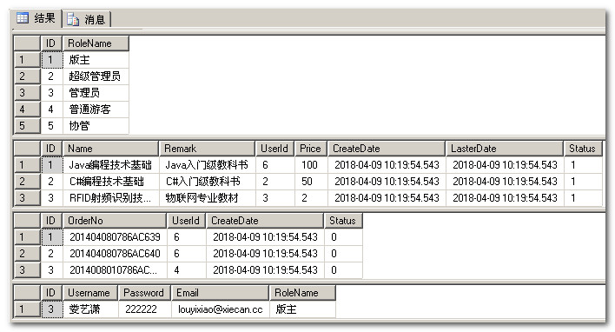Select the username cell 娄艺潇
The width and height of the screenshot is (615, 332).
[x=90, y=309]
